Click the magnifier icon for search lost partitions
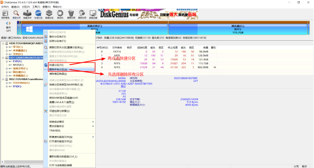 tap(46, 48)
